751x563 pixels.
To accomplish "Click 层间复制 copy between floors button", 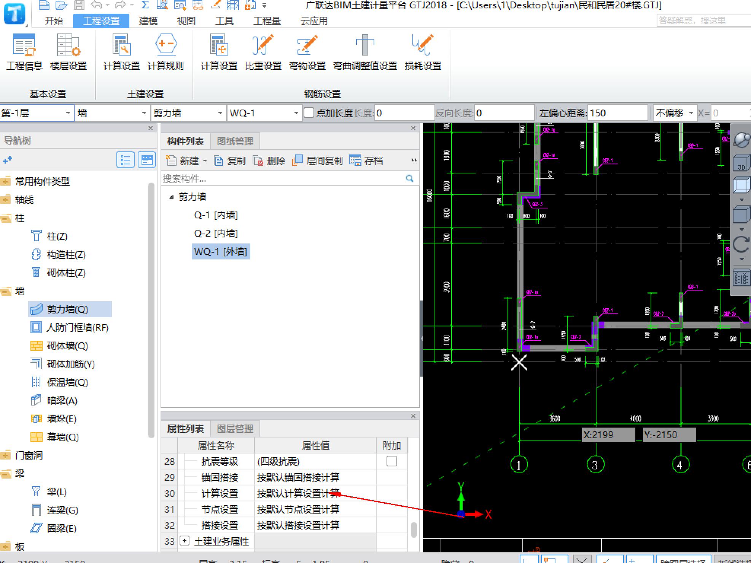I will tap(317, 161).
